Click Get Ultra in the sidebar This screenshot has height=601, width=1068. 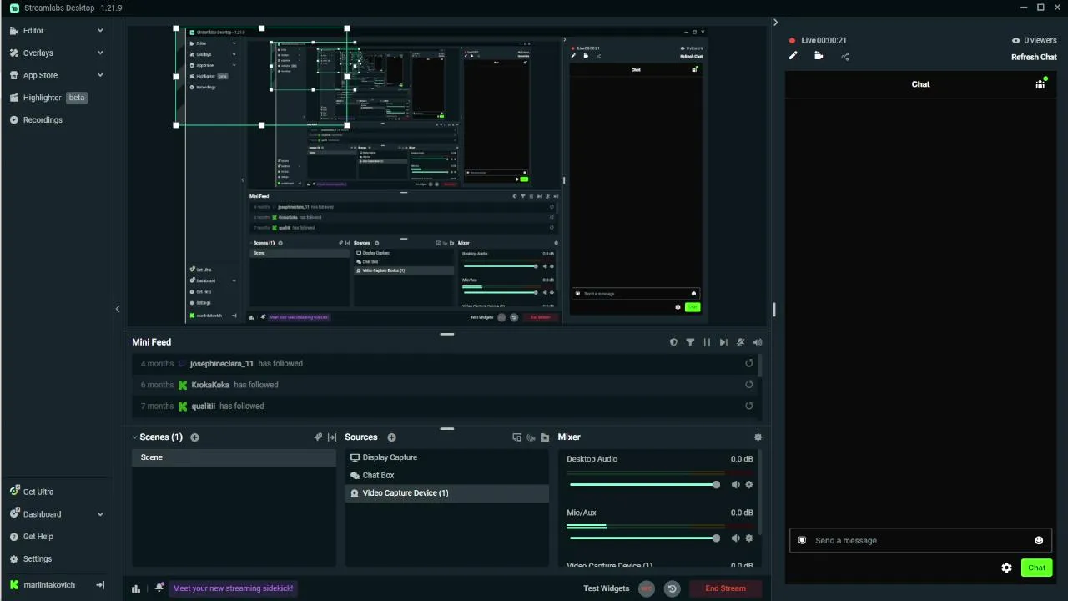38,492
